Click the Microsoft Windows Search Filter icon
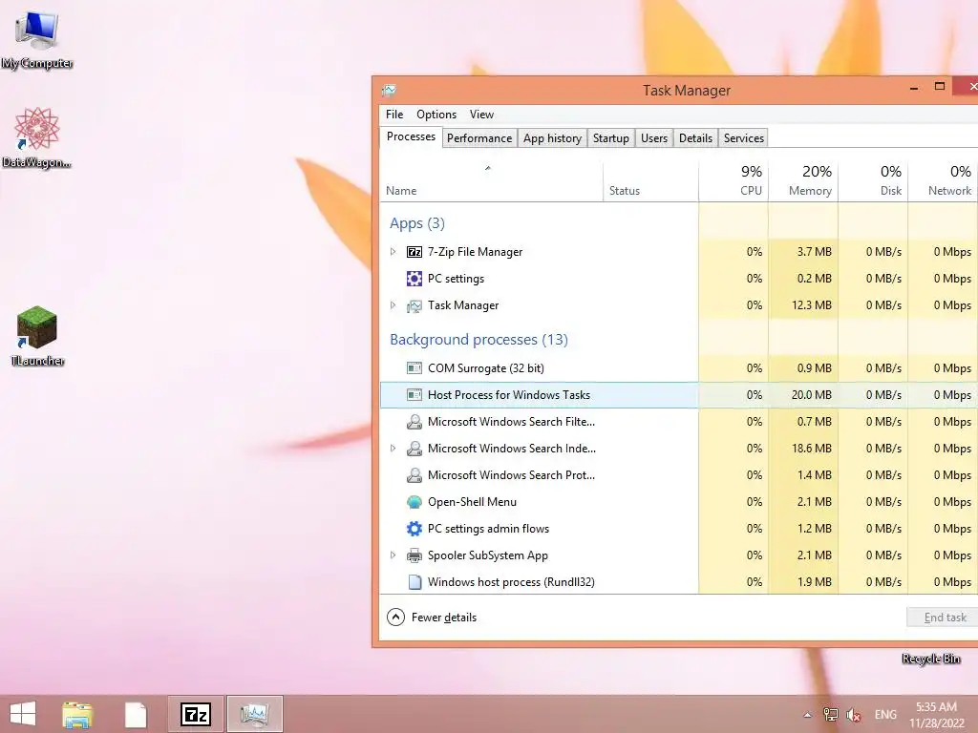The height and width of the screenshot is (733, 978). point(415,422)
